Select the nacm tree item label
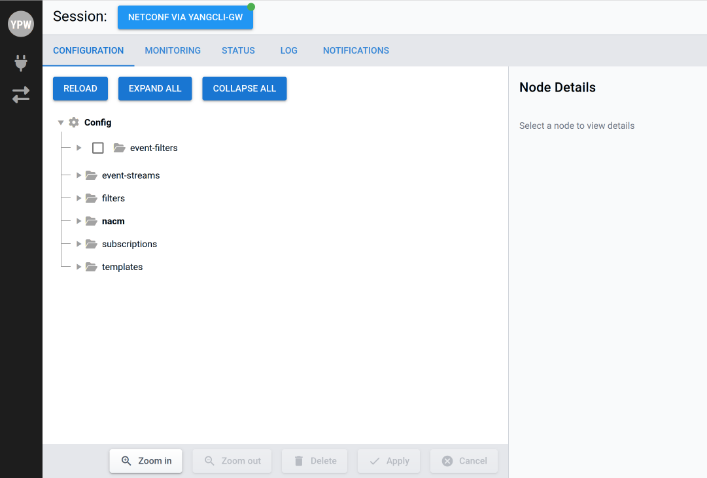707x478 pixels. pos(113,221)
